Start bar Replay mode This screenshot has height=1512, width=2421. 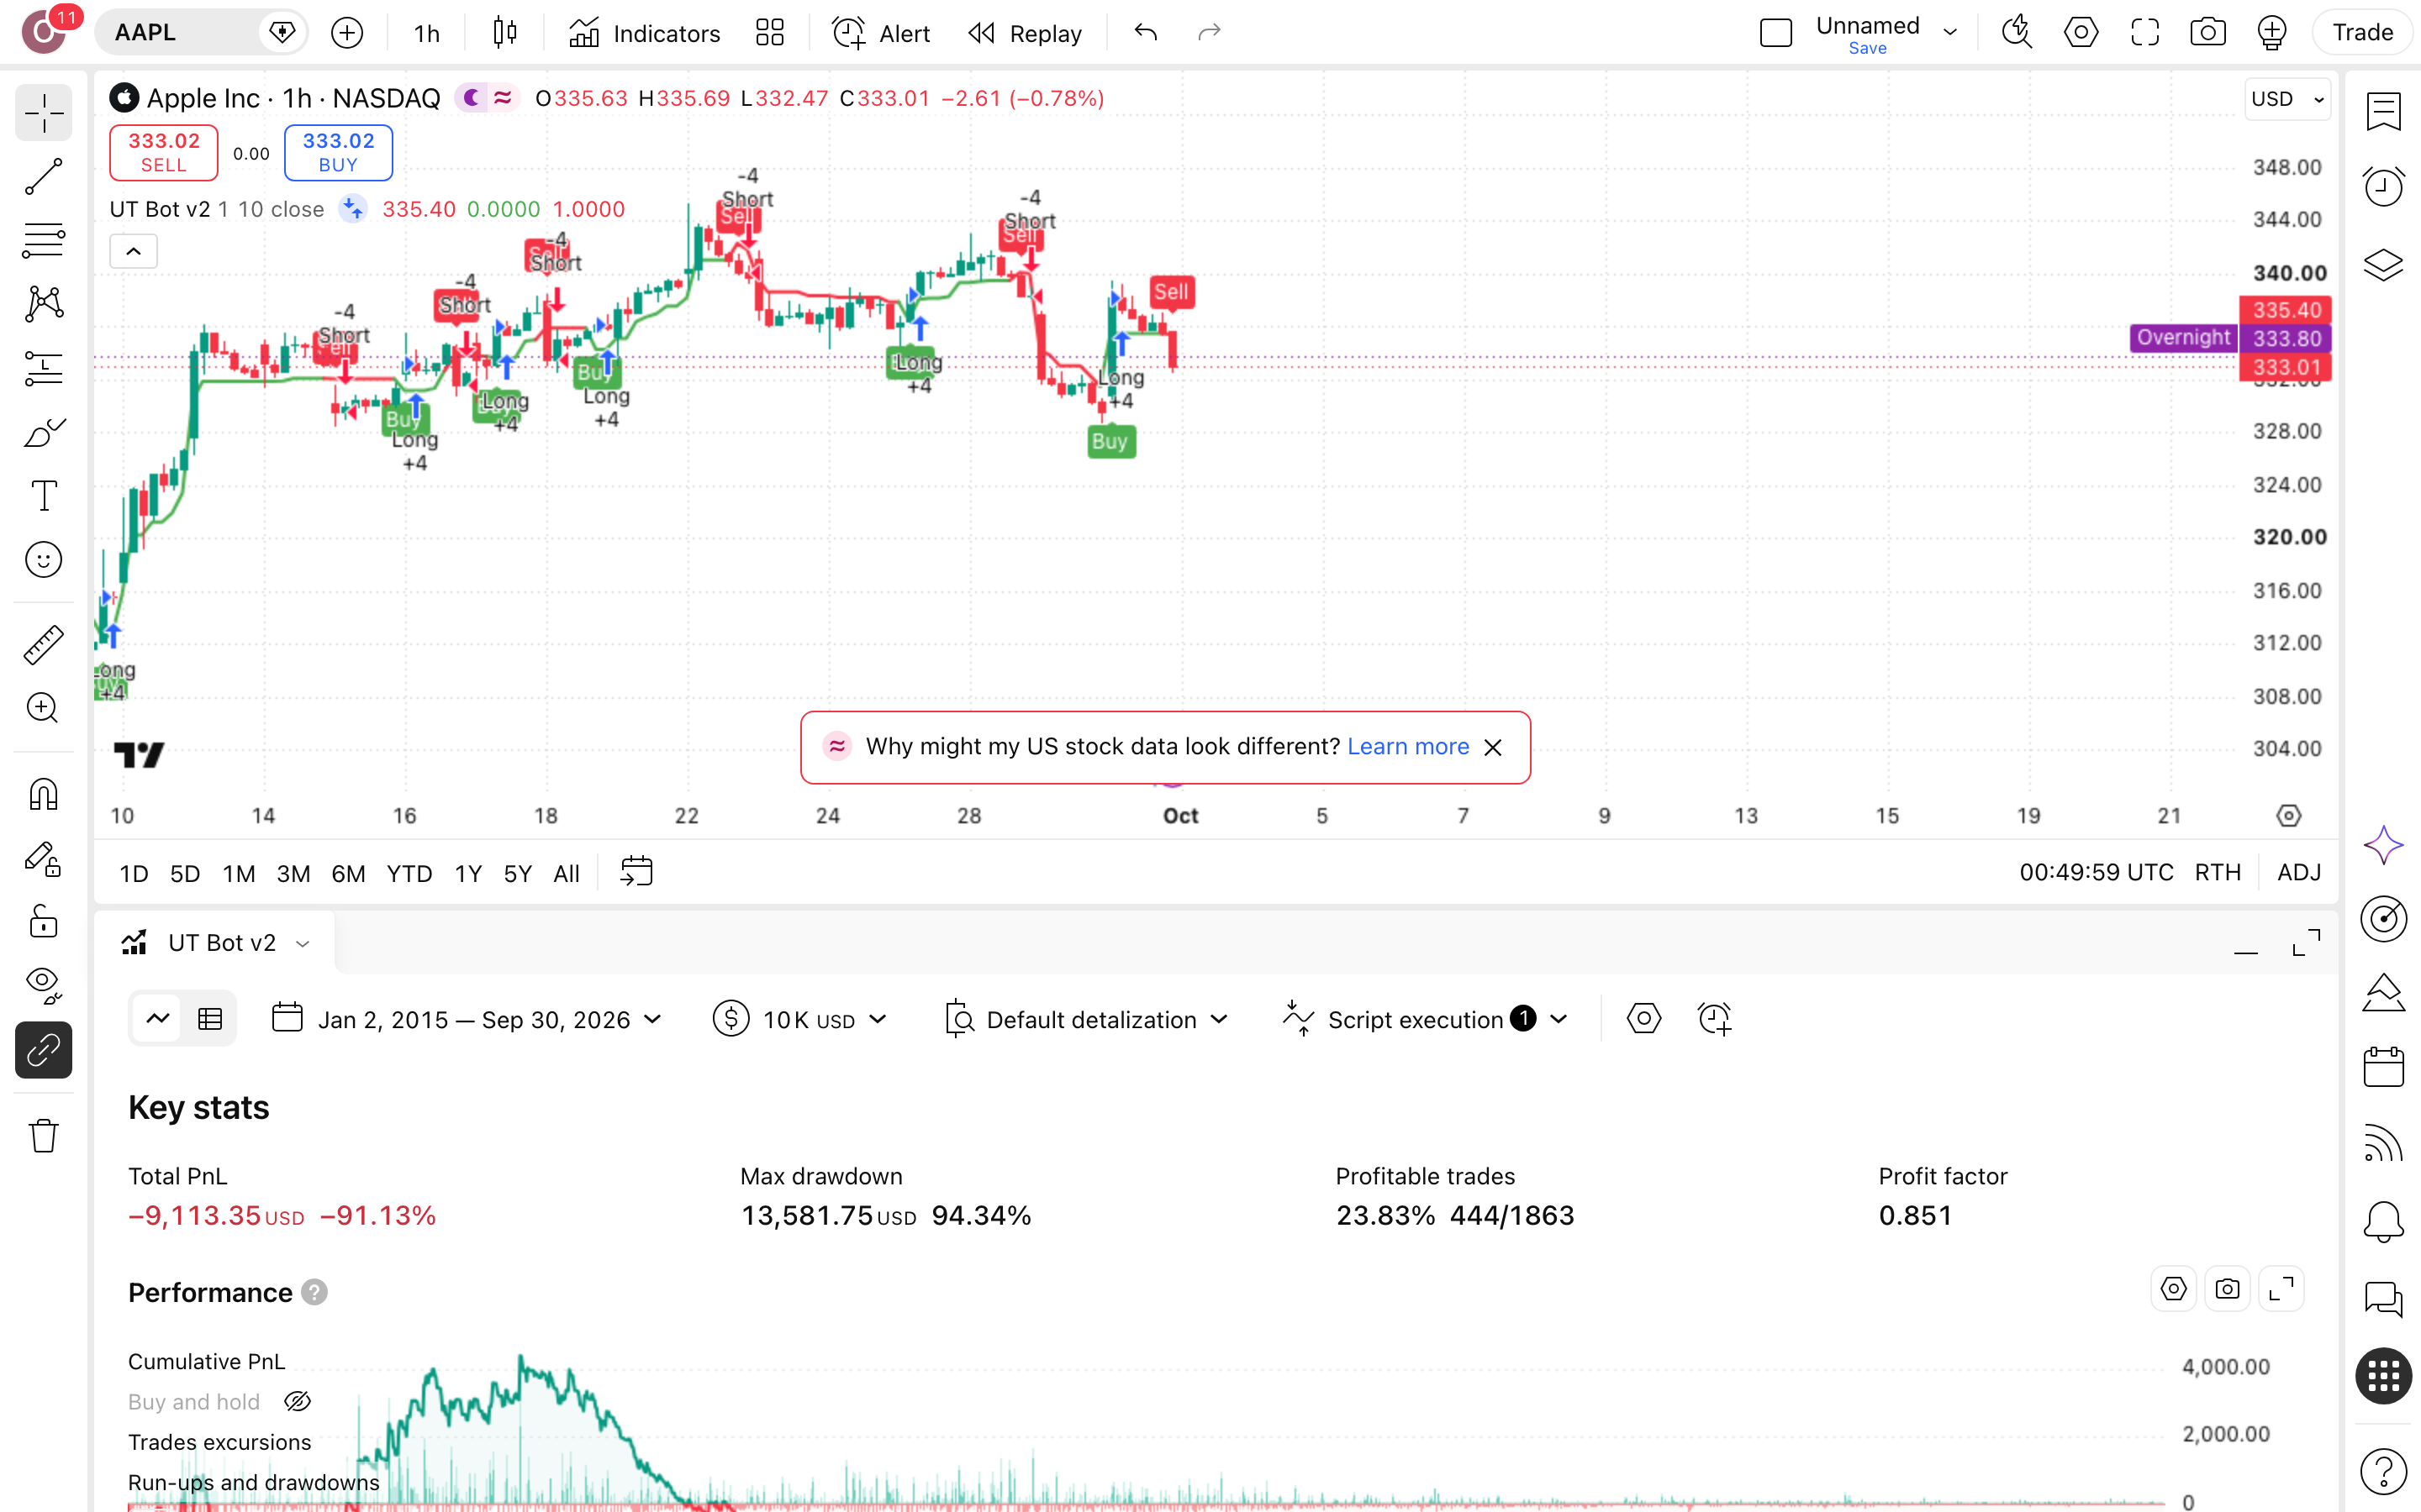click(x=1026, y=33)
